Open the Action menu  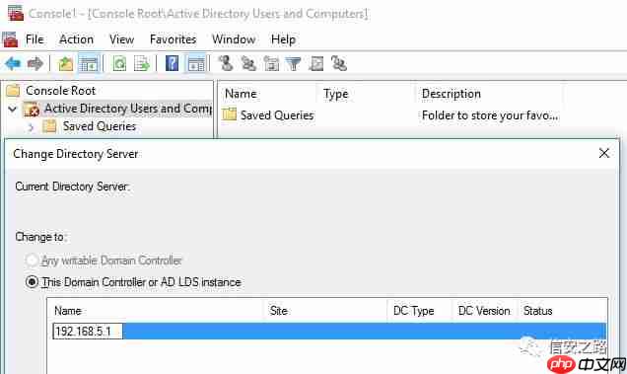[x=76, y=39]
